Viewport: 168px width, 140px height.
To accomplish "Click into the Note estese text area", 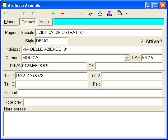I will (84, 124).
